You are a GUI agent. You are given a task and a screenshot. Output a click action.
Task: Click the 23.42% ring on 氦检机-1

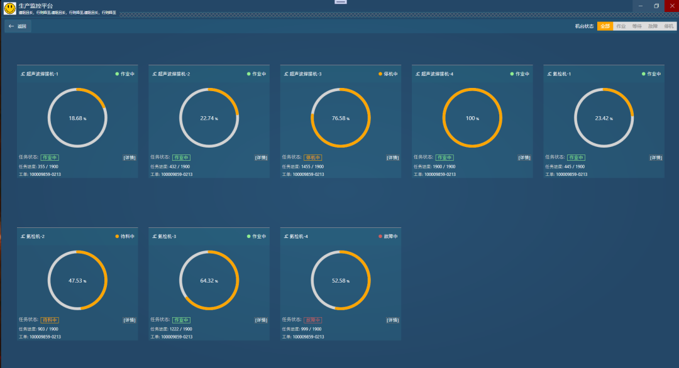(x=604, y=118)
